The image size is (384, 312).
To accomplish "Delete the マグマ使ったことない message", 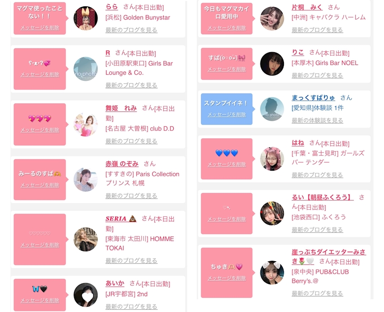I will tap(40, 28).
